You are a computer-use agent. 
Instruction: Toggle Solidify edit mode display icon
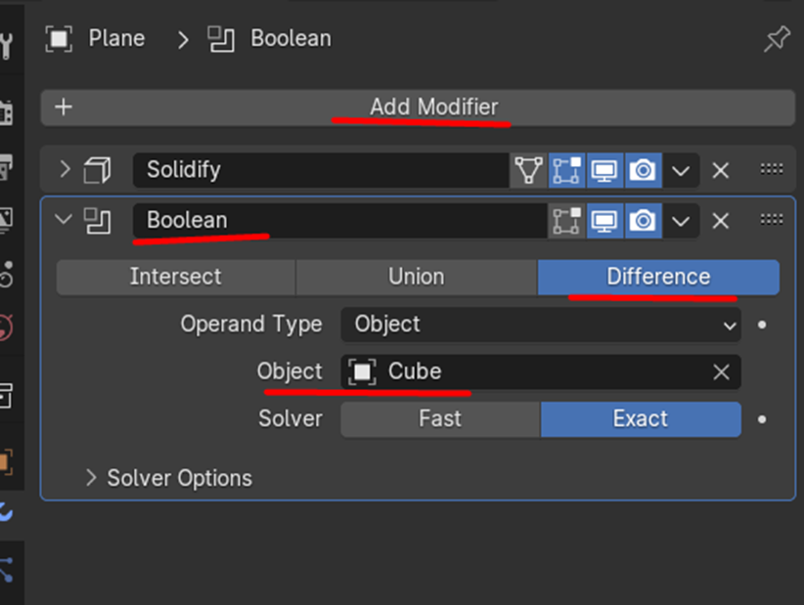(566, 170)
